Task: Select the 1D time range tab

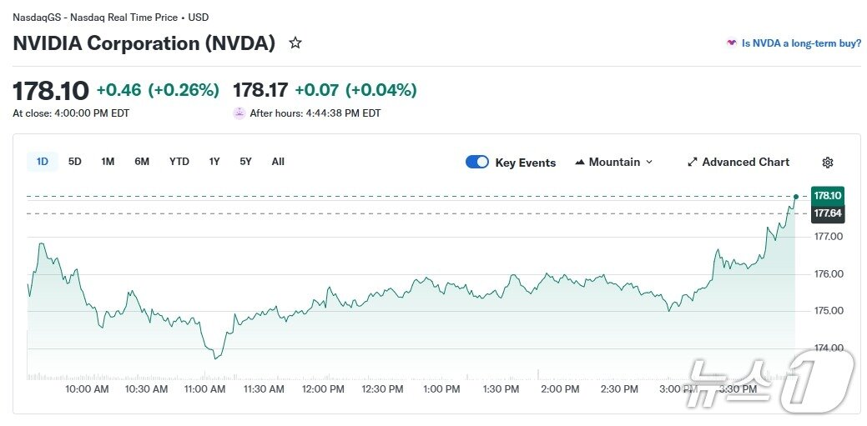Action: [x=43, y=162]
